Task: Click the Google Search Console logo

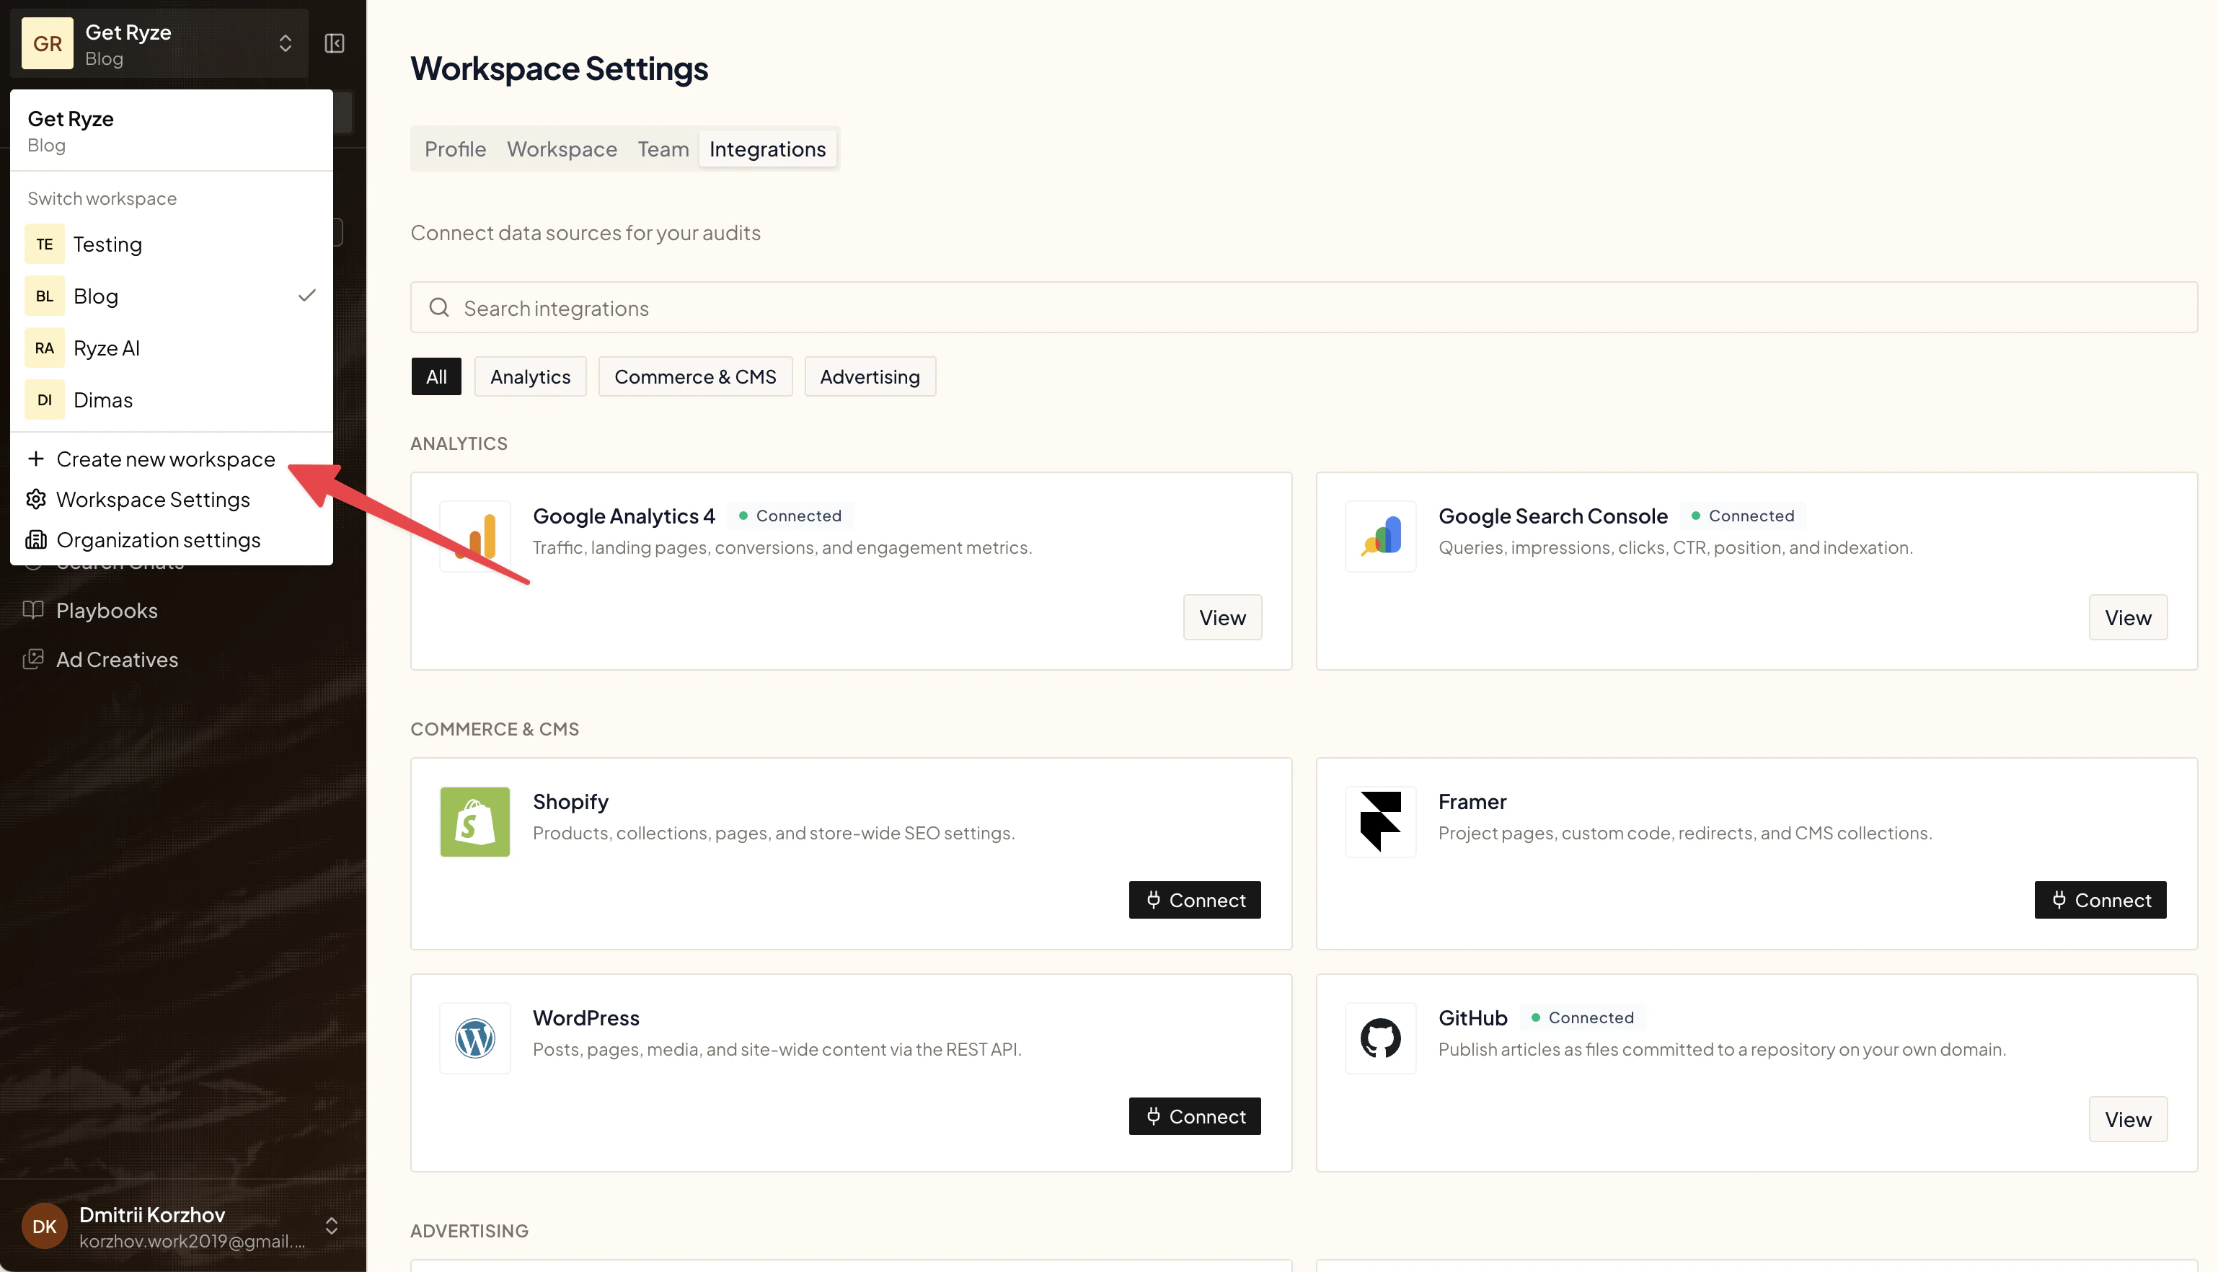Action: tap(1380, 536)
